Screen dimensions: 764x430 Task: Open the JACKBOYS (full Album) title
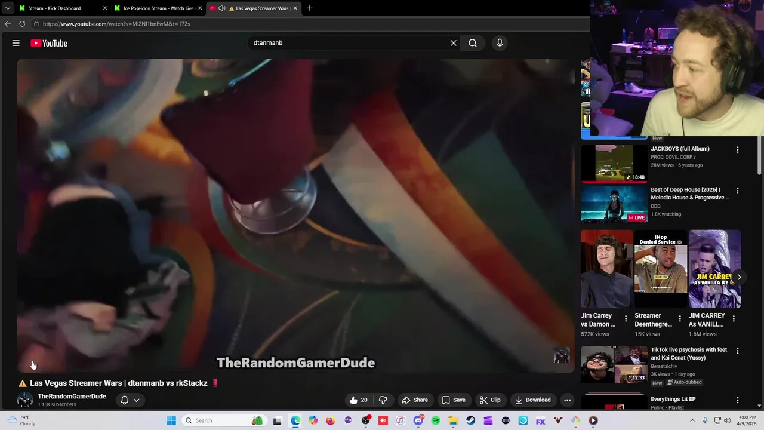pyautogui.click(x=680, y=149)
